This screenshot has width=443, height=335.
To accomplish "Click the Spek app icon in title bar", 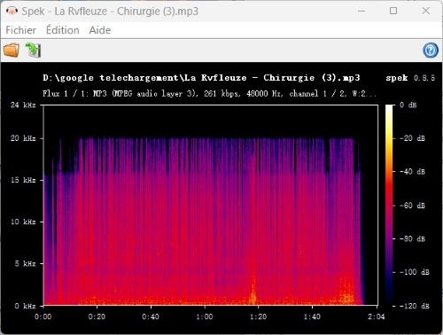I will (12, 12).
